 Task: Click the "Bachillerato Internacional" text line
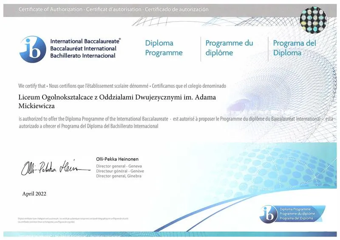83,56
